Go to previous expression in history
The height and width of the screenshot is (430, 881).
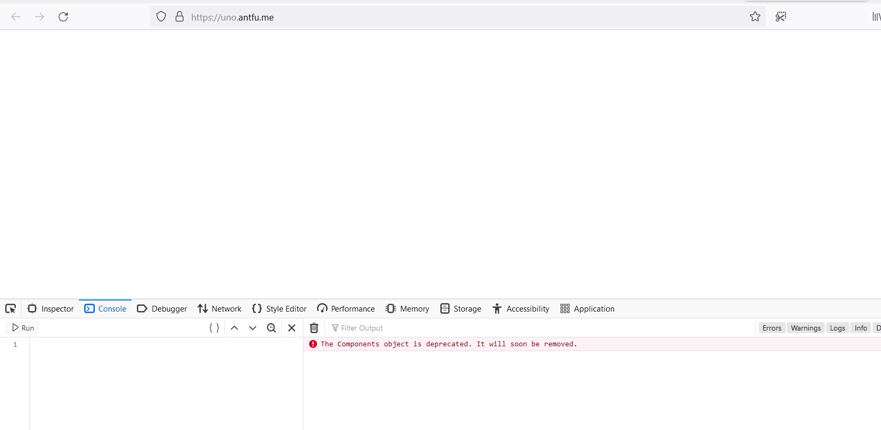[x=234, y=328]
